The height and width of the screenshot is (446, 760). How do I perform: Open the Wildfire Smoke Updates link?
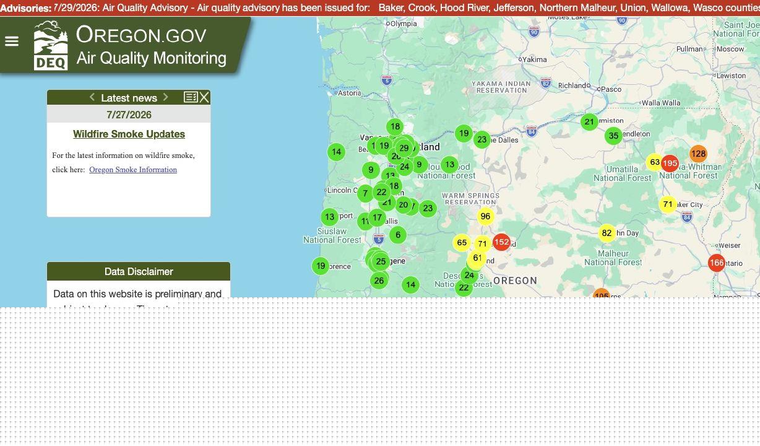pyautogui.click(x=129, y=134)
